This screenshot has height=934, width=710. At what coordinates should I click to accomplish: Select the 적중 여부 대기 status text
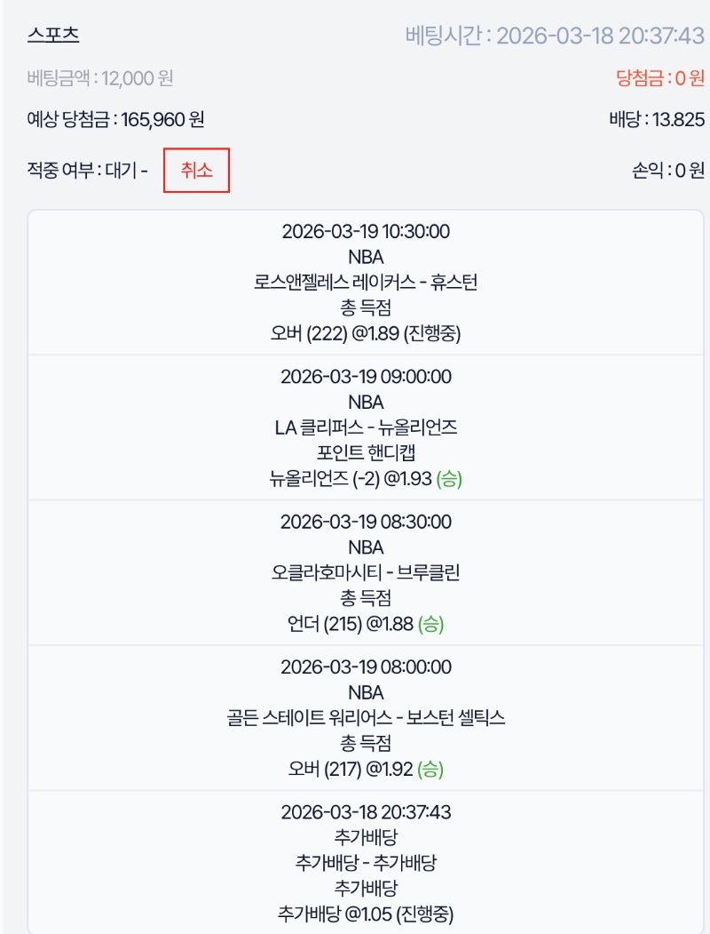[x=87, y=170]
